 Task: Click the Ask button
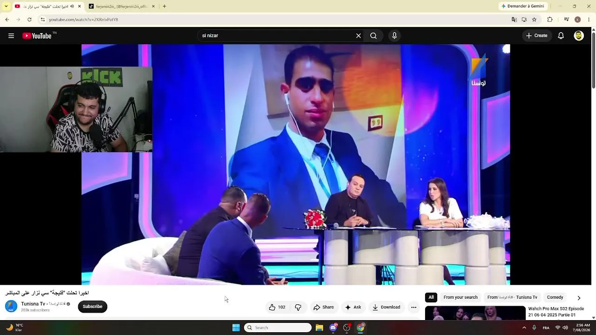353,307
